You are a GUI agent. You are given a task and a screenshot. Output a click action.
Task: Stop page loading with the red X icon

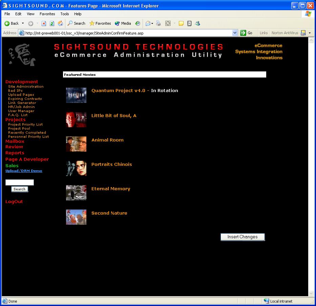tap(44, 24)
